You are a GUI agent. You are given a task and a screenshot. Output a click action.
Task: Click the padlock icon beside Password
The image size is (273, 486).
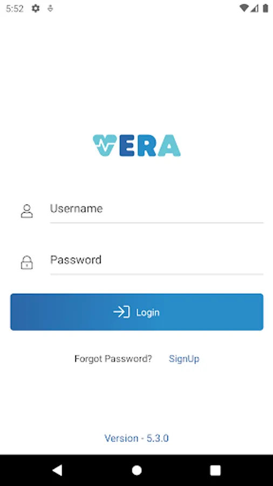pyautogui.click(x=27, y=262)
